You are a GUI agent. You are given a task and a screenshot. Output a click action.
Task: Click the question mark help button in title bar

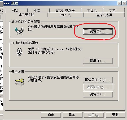(x=120, y=3)
